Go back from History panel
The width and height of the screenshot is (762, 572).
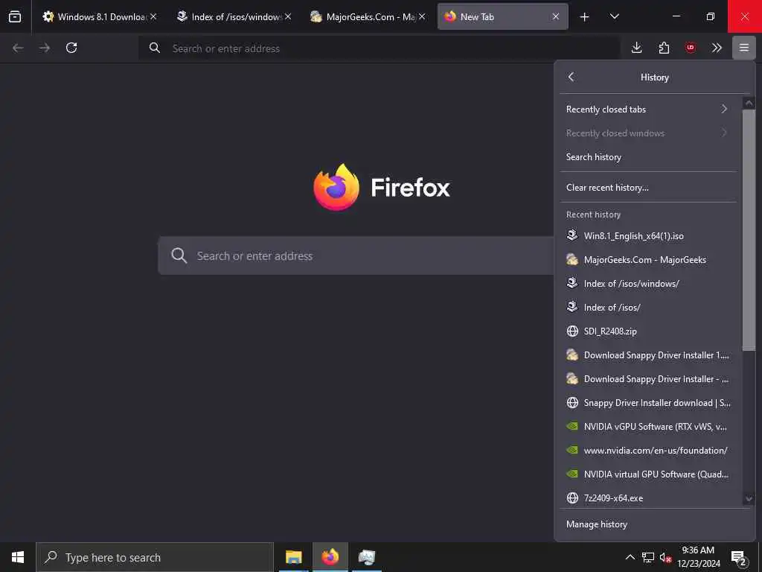coord(571,77)
